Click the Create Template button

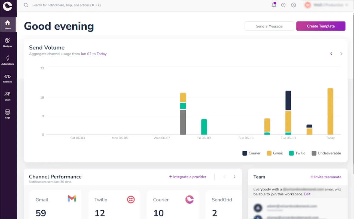(321, 26)
